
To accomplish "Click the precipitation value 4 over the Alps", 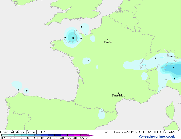I will pyautogui.click(x=173, y=68).
